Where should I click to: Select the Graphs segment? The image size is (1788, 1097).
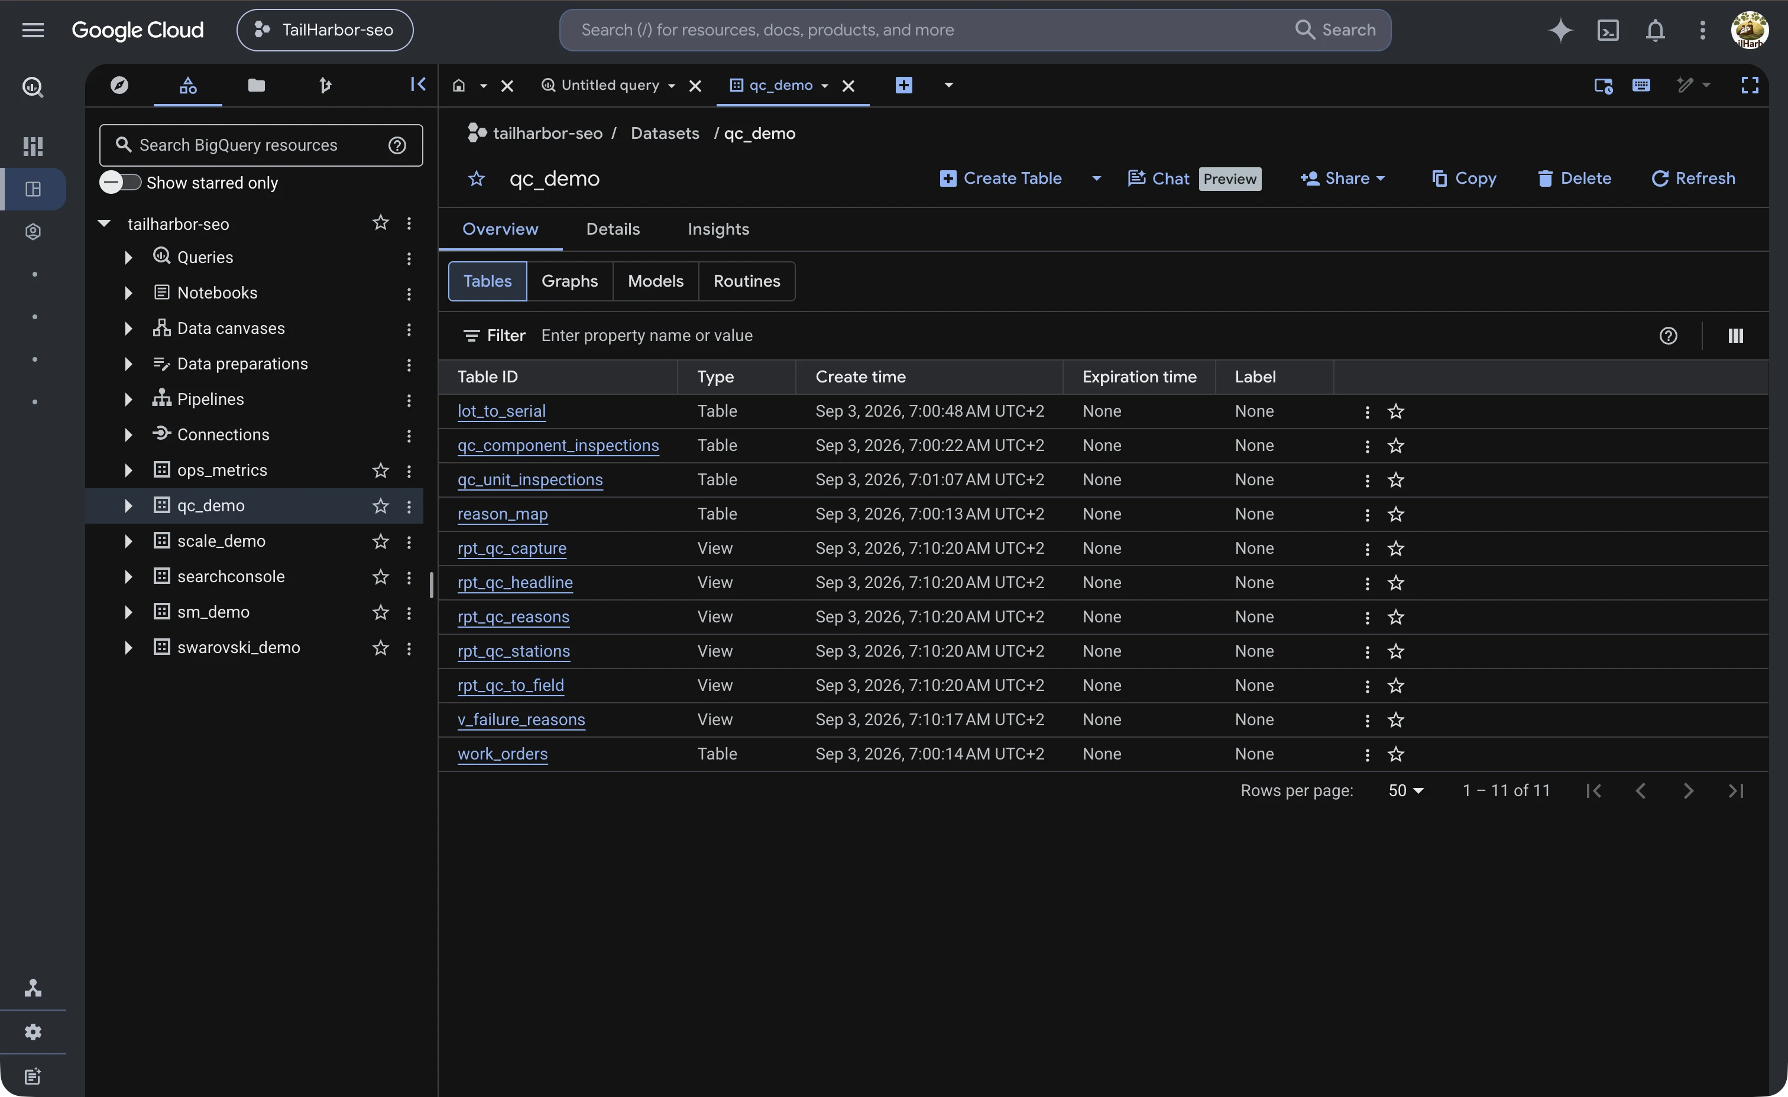(x=569, y=281)
